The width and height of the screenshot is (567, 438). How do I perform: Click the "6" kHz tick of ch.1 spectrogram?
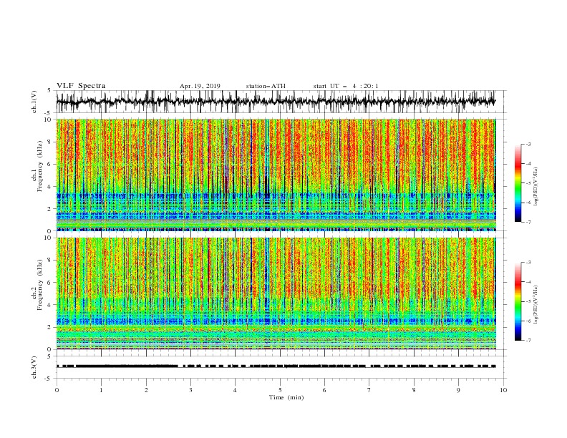(x=49, y=164)
